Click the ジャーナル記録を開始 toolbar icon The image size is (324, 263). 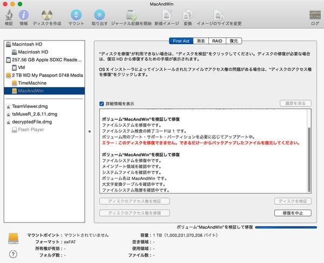click(x=131, y=15)
